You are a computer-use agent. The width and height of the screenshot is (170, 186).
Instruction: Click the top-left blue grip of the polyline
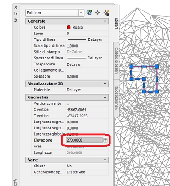[131, 67]
